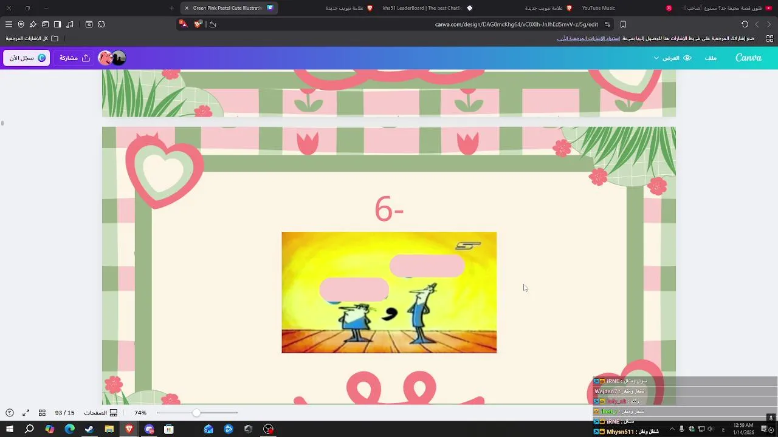
Task: Click the tab search screenshot icon
Action: [x=89, y=24]
